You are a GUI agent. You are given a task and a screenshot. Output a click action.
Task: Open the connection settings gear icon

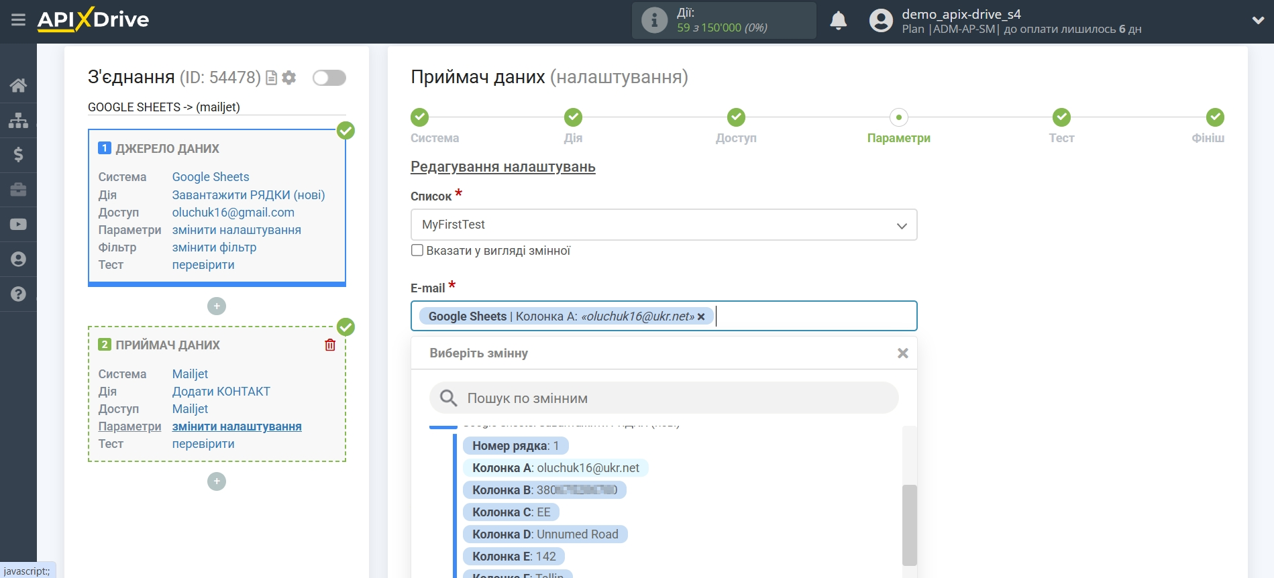[x=289, y=78]
